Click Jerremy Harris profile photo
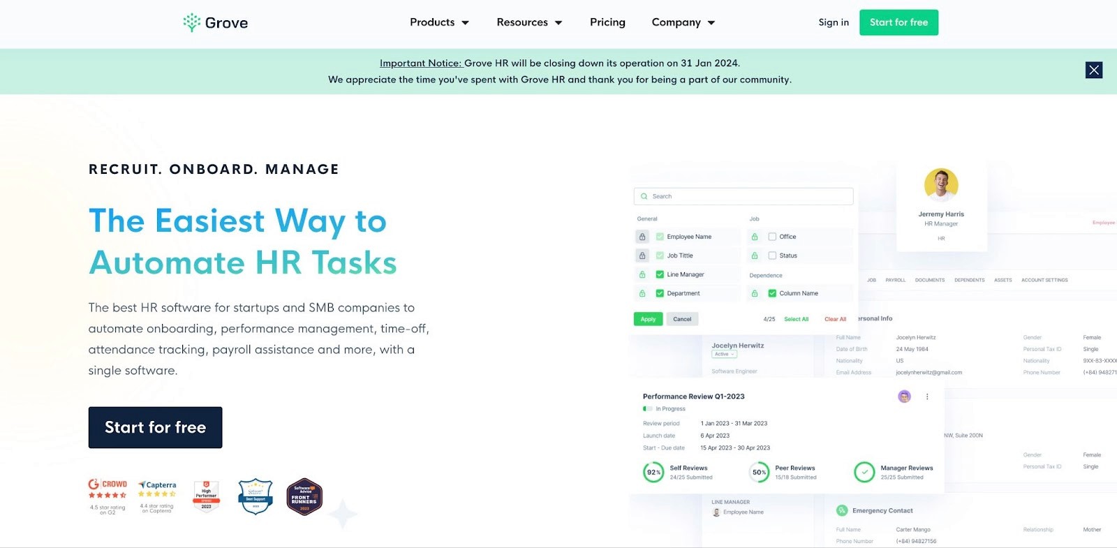This screenshot has height=548, width=1117. (941, 185)
